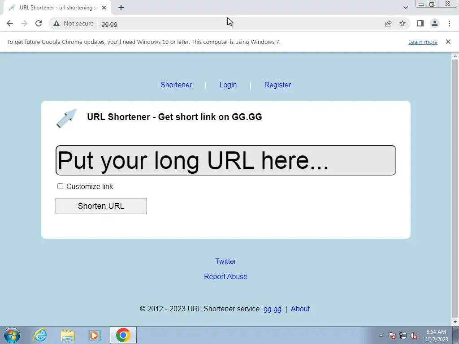This screenshot has width=459, height=344.
Task: Click the heading text URL Shortener - Get short link
Action: [x=174, y=117]
